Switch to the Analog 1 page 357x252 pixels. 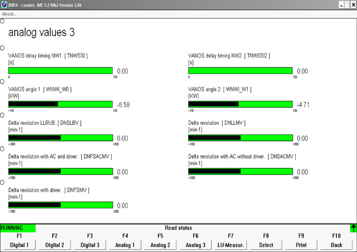[125, 245]
